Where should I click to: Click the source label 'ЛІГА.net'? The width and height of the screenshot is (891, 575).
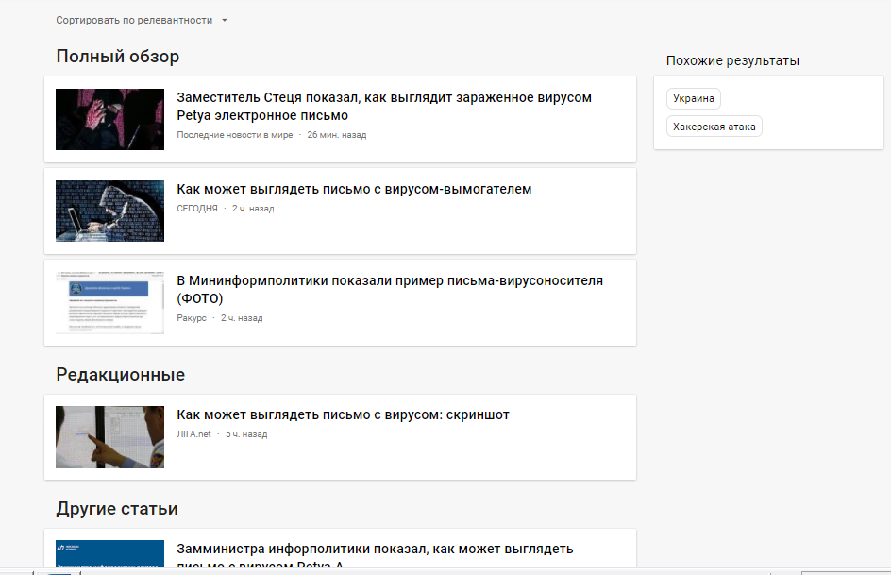click(x=193, y=434)
